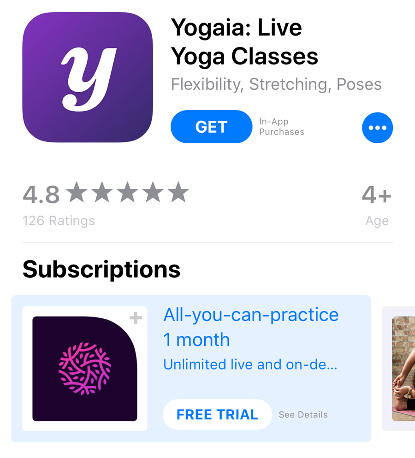
Task: Tap the 4.8 star rating stars
Action: click(x=127, y=192)
